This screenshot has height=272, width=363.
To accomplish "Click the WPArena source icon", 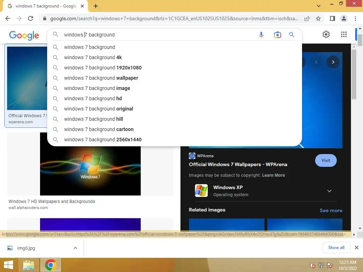I will (192, 156).
